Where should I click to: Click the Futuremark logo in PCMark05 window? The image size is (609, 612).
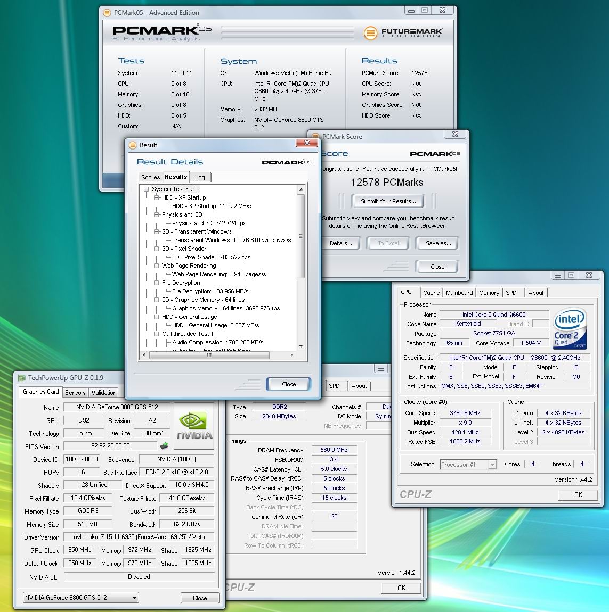(x=403, y=33)
